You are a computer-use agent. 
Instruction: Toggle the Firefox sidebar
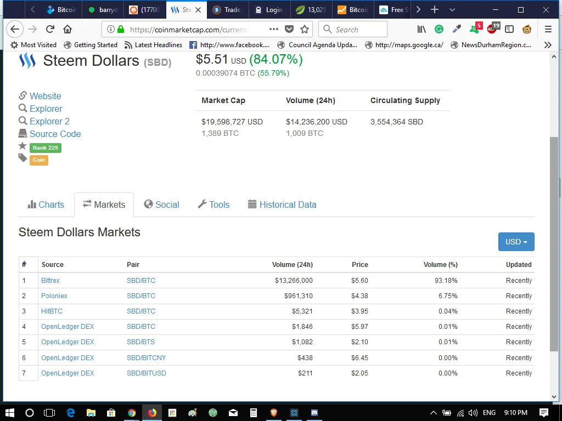pos(509,29)
